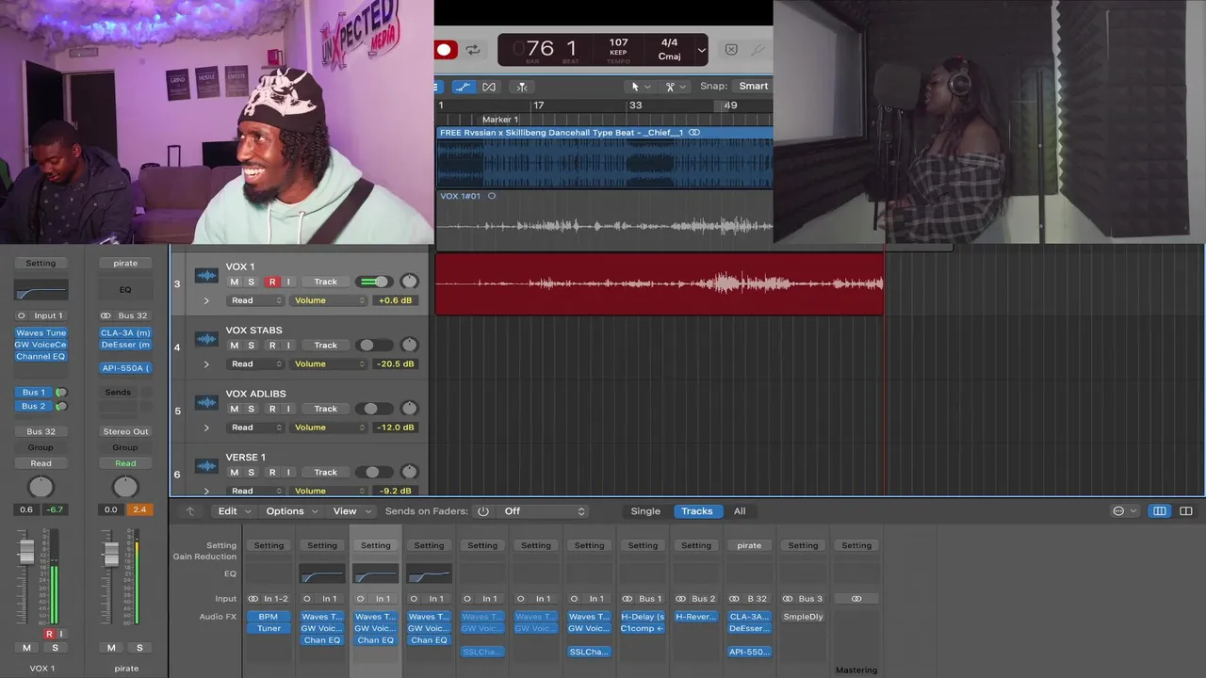This screenshot has height=678, width=1206.
Task: Switch mixer to All view
Action: 740,511
